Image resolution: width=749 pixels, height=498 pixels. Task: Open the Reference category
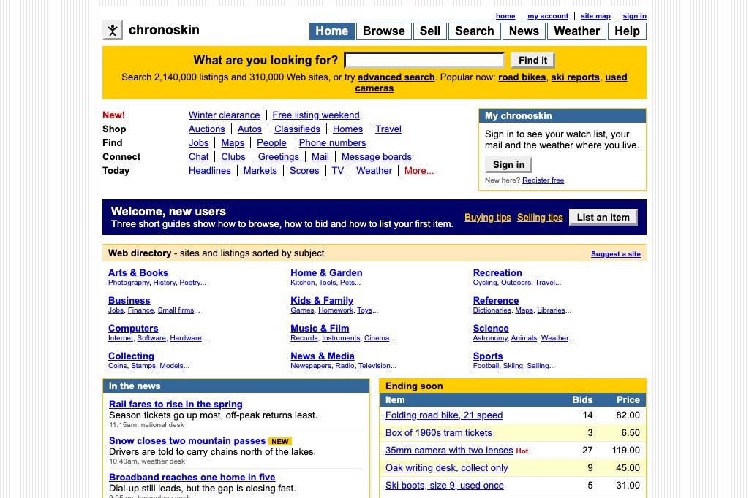[x=496, y=301]
